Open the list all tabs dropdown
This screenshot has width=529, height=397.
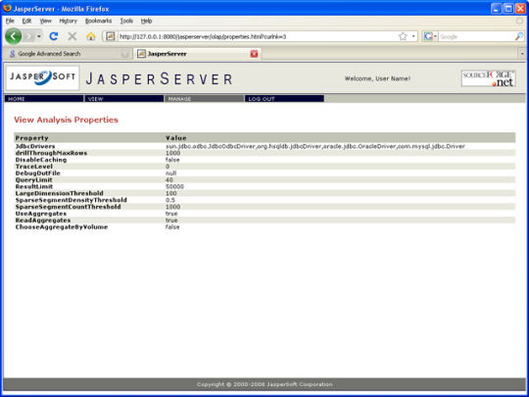click(522, 54)
